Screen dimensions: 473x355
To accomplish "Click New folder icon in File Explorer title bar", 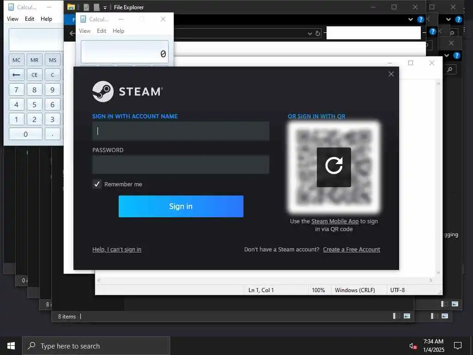I will (97, 7).
